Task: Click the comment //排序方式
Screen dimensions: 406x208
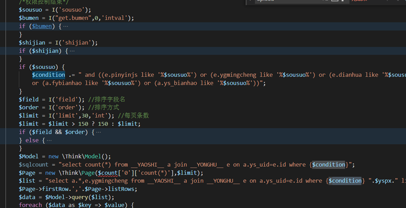Action: (x=104, y=108)
